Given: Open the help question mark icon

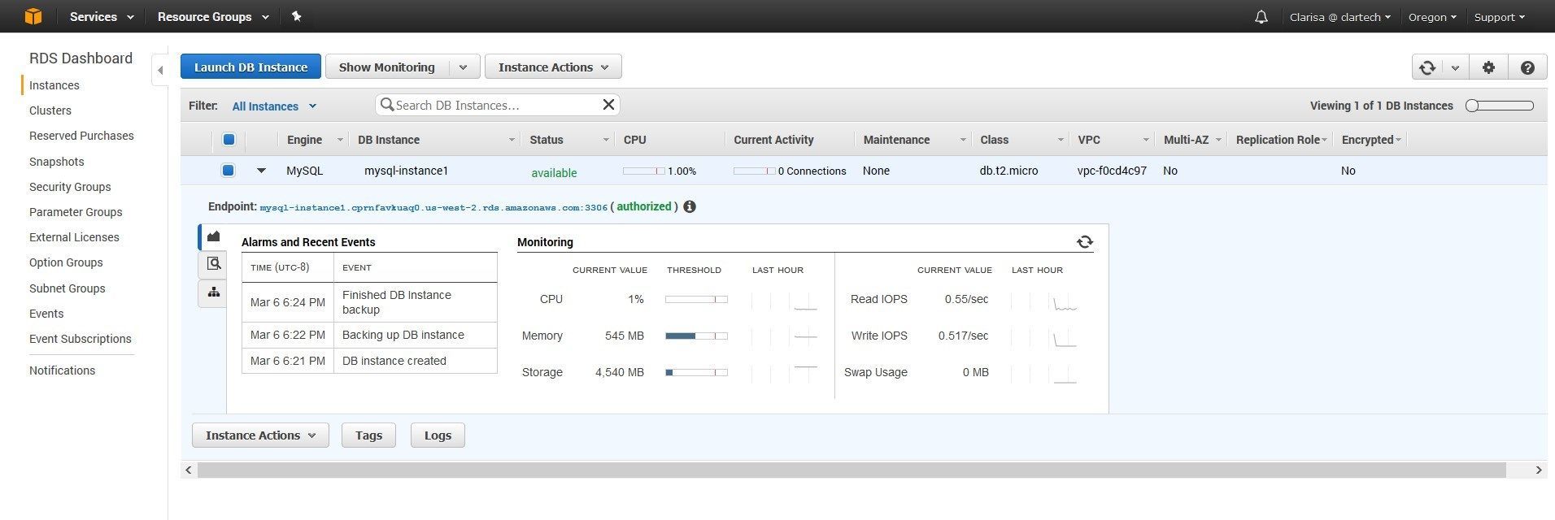Looking at the screenshot, I should click(x=1527, y=67).
